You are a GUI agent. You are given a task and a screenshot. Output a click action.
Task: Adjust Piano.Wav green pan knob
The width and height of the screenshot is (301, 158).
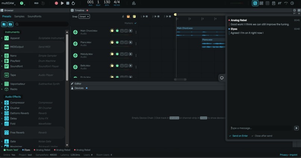click(117, 42)
